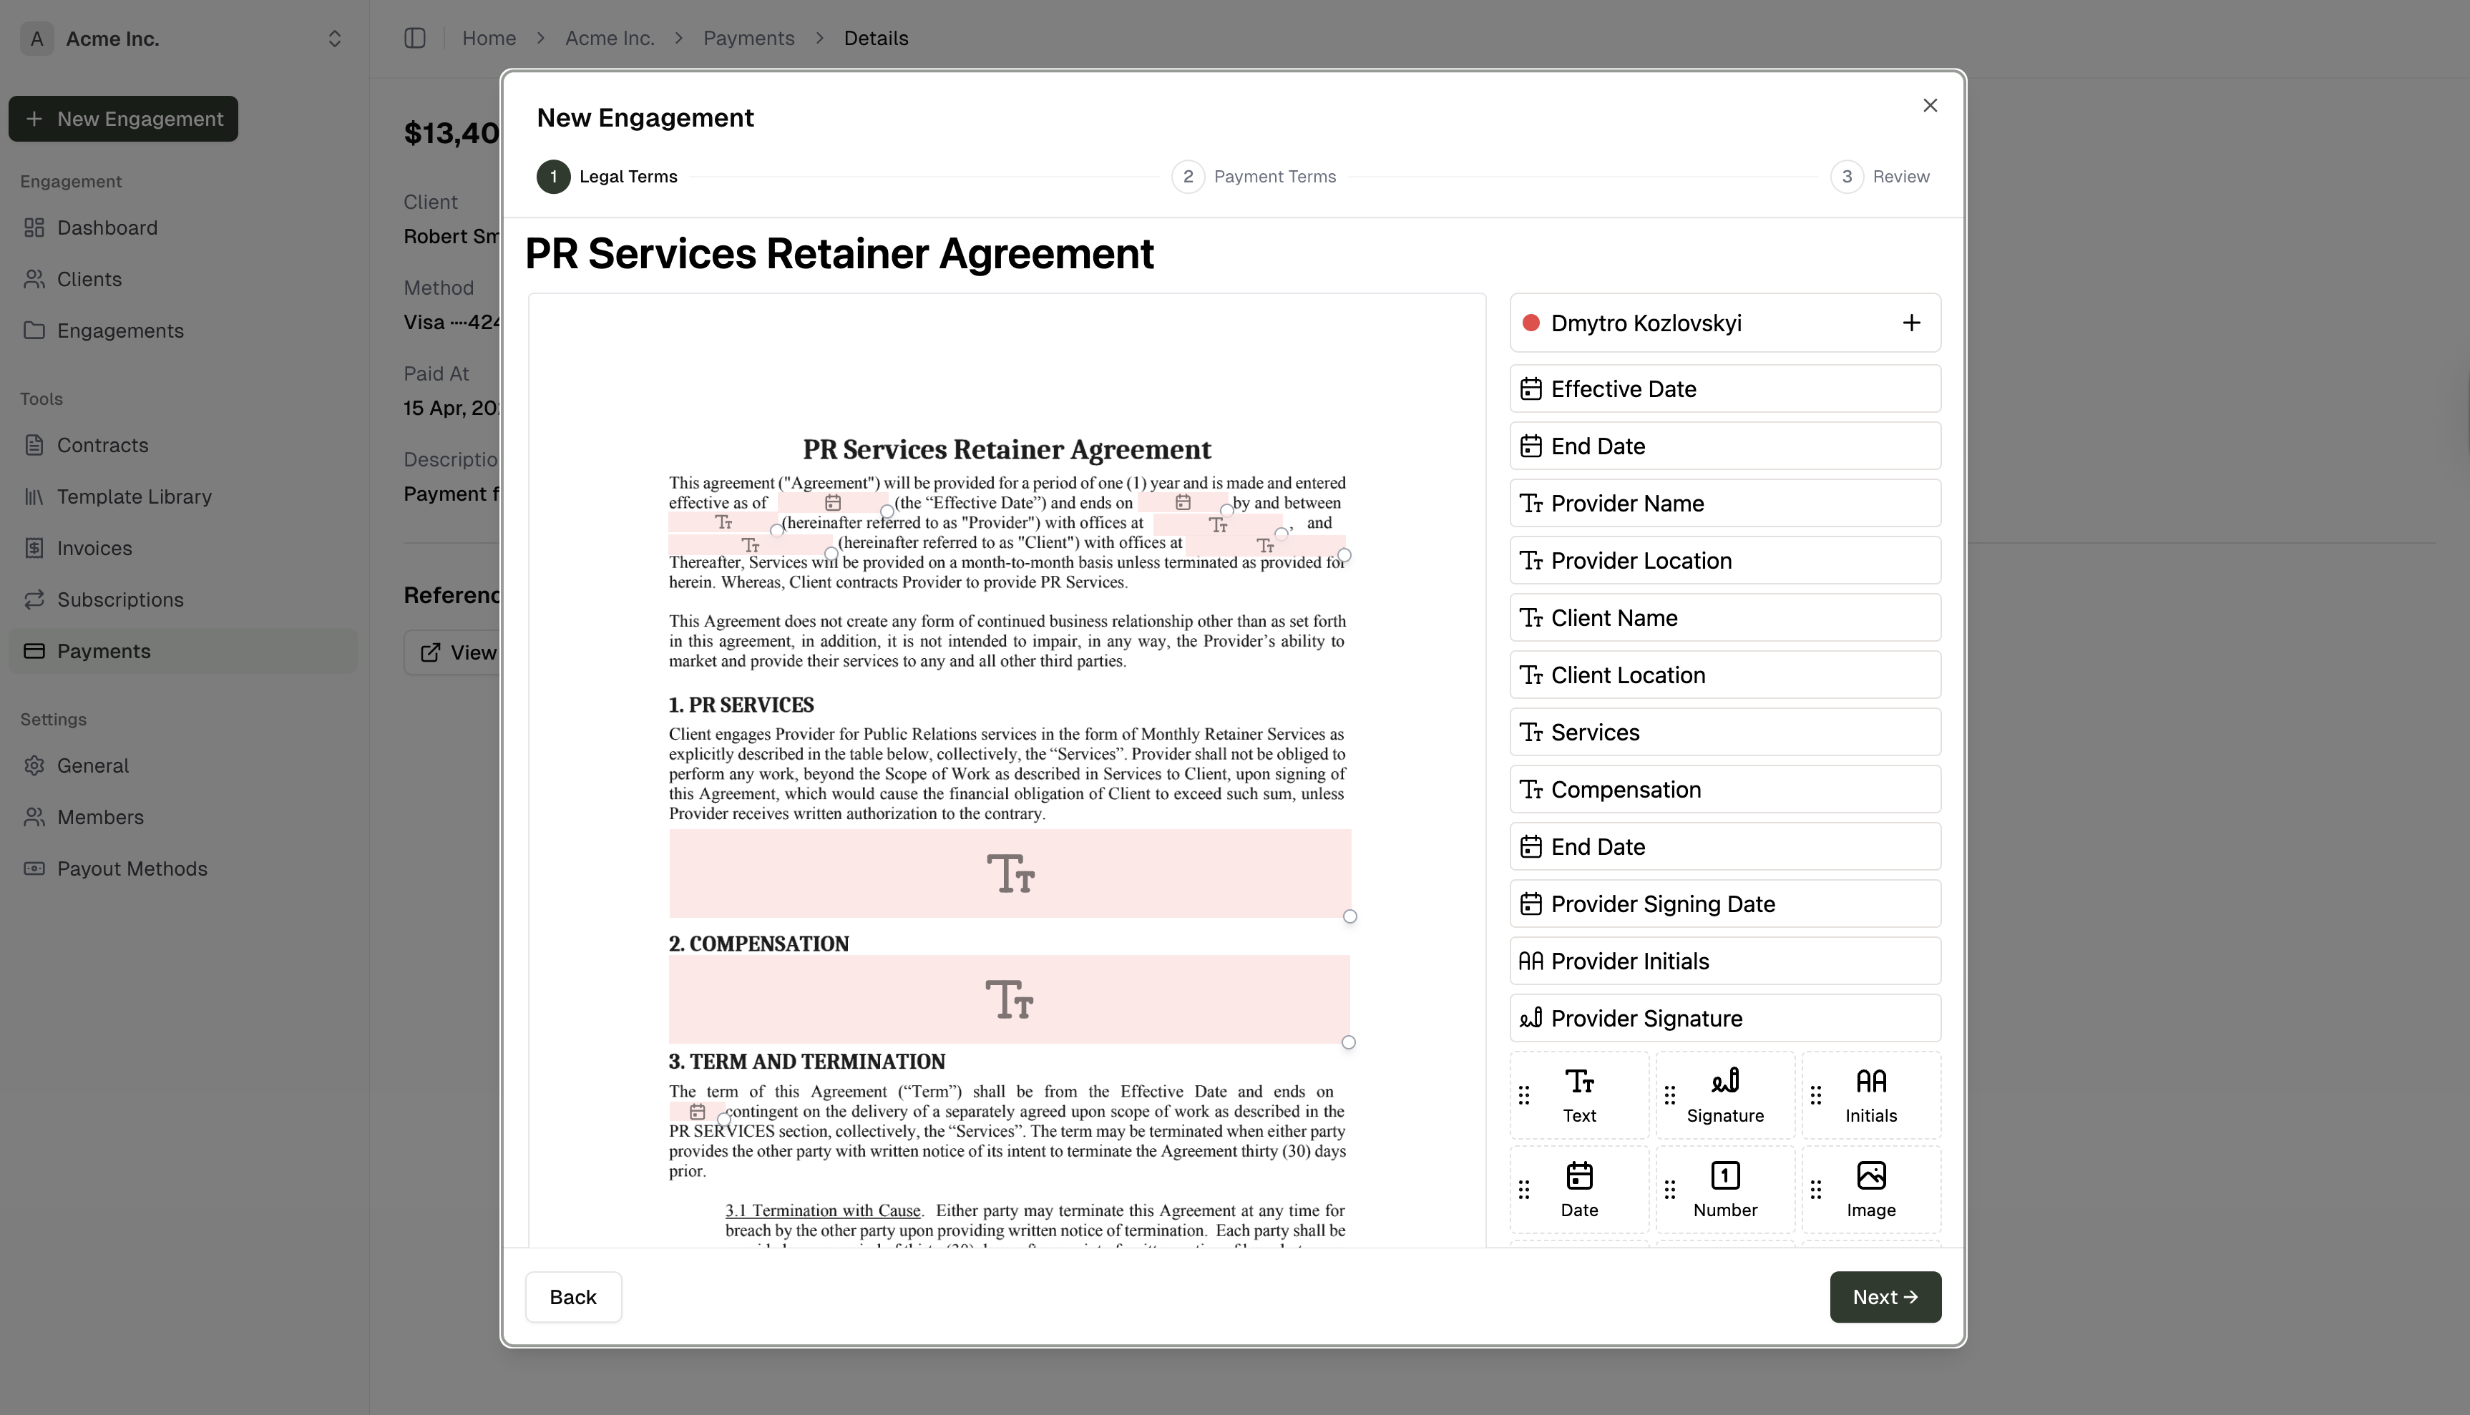
Task: Click plus icon beside Dmytro Kozlovskyi
Action: [x=1910, y=323]
